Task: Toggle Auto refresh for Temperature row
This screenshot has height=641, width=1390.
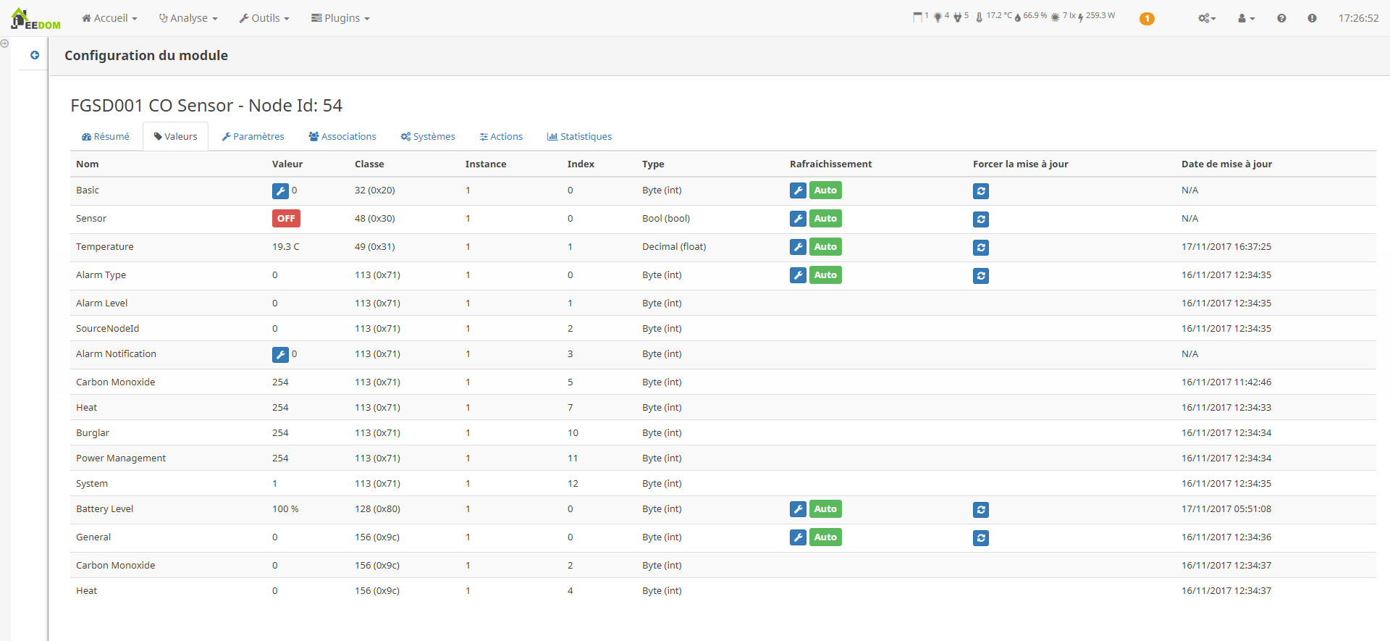Action: click(x=825, y=247)
